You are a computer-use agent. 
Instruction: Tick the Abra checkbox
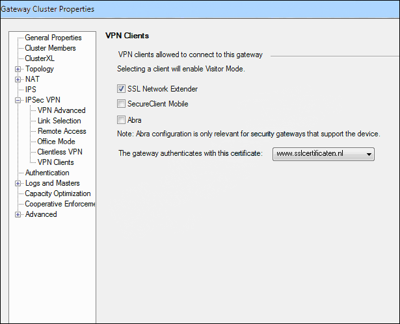point(121,119)
